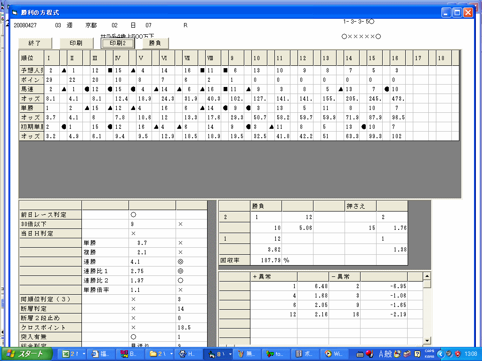This screenshot has width=482, height=361.
Task: Click the 187.79 recovery rate value
Action: (x=266, y=260)
